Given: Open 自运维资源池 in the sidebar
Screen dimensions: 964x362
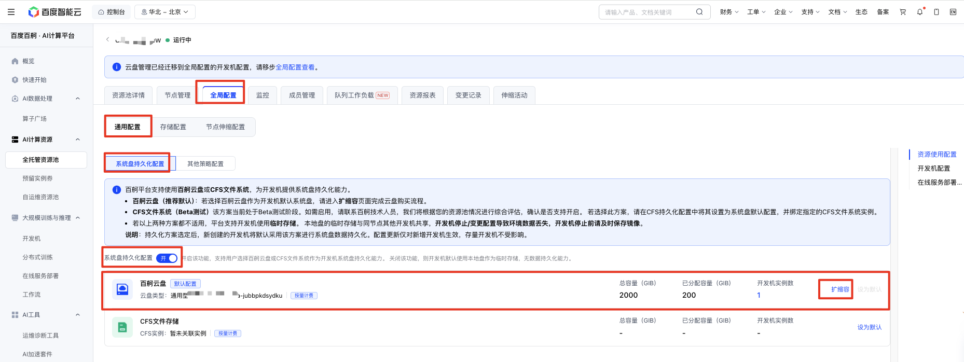Looking at the screenshot, I should tap(40, 197).
